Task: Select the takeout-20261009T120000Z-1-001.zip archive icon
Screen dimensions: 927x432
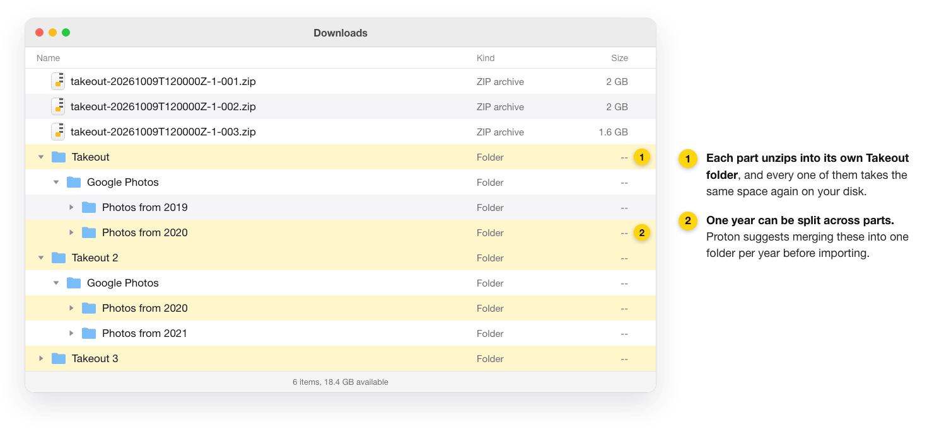Action: (58, 81)
